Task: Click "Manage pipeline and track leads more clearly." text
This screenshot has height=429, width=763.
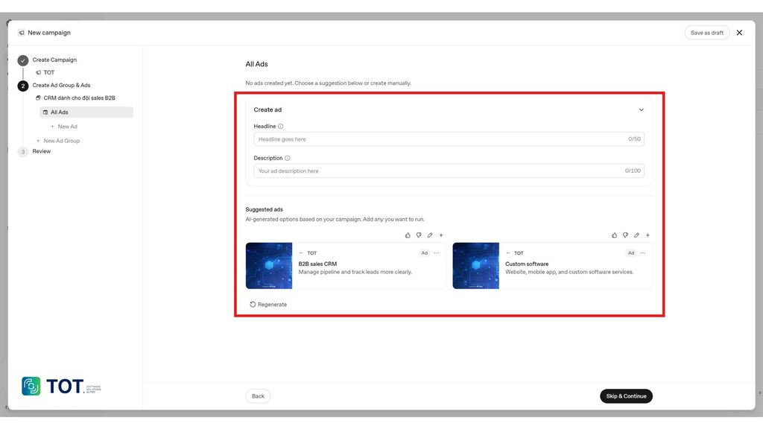Action: [355, 272]
